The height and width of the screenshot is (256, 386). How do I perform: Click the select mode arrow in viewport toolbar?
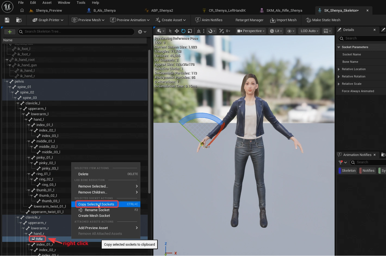tap(170, 31)
